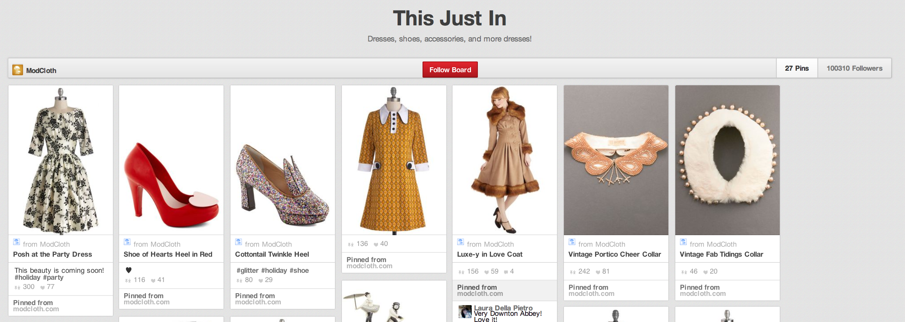Select the 27 Pins tab
This screenshot has height=322, width=905.
coord(797,68)
